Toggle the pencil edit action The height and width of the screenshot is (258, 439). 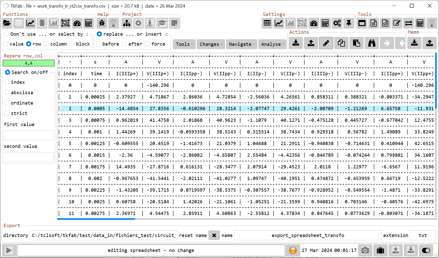326,43
